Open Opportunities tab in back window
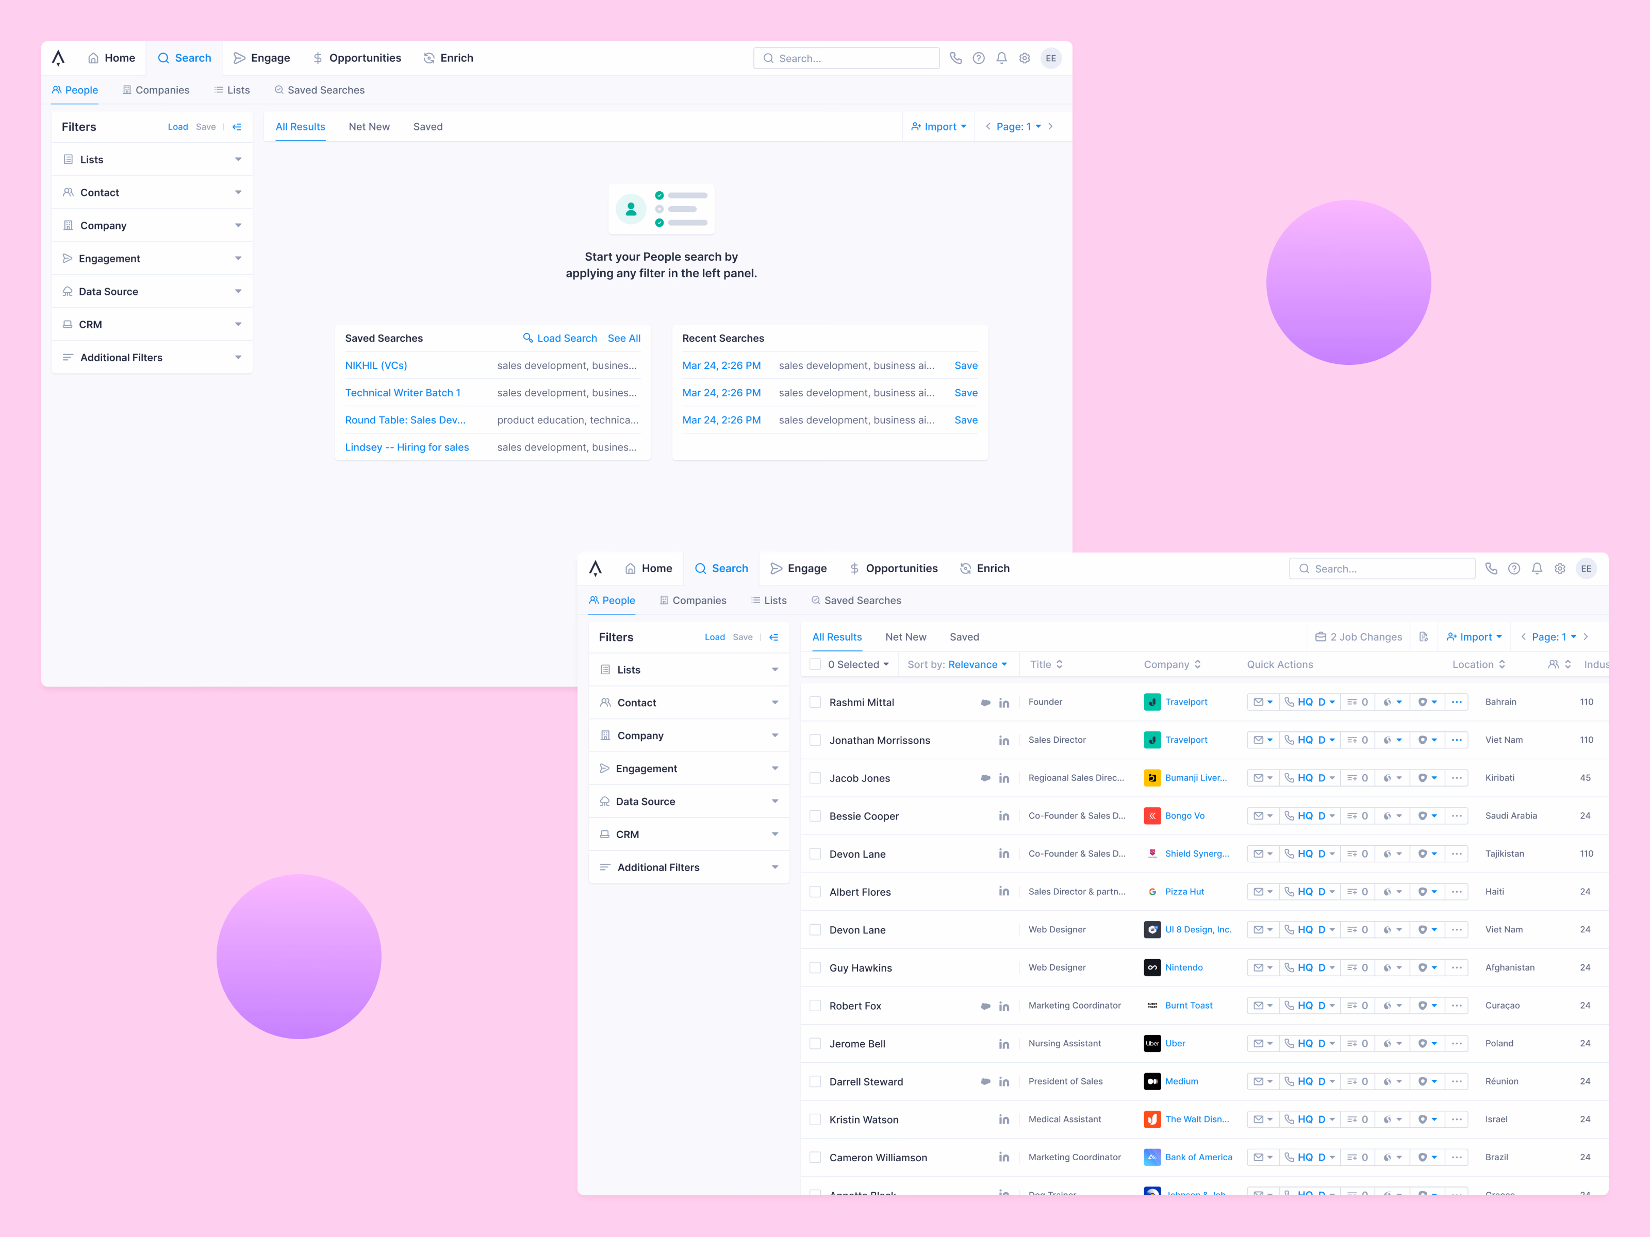The image size is (1650, 1237). click(357, 58)
